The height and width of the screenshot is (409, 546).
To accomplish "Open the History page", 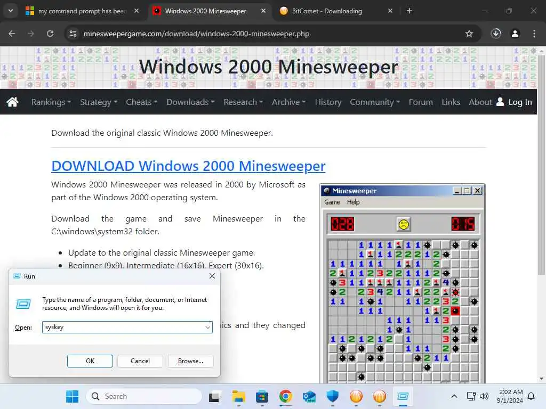I will click(328, 102).
